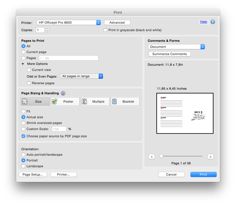
Task: Open the Help link
Action: tap(203, 22)
